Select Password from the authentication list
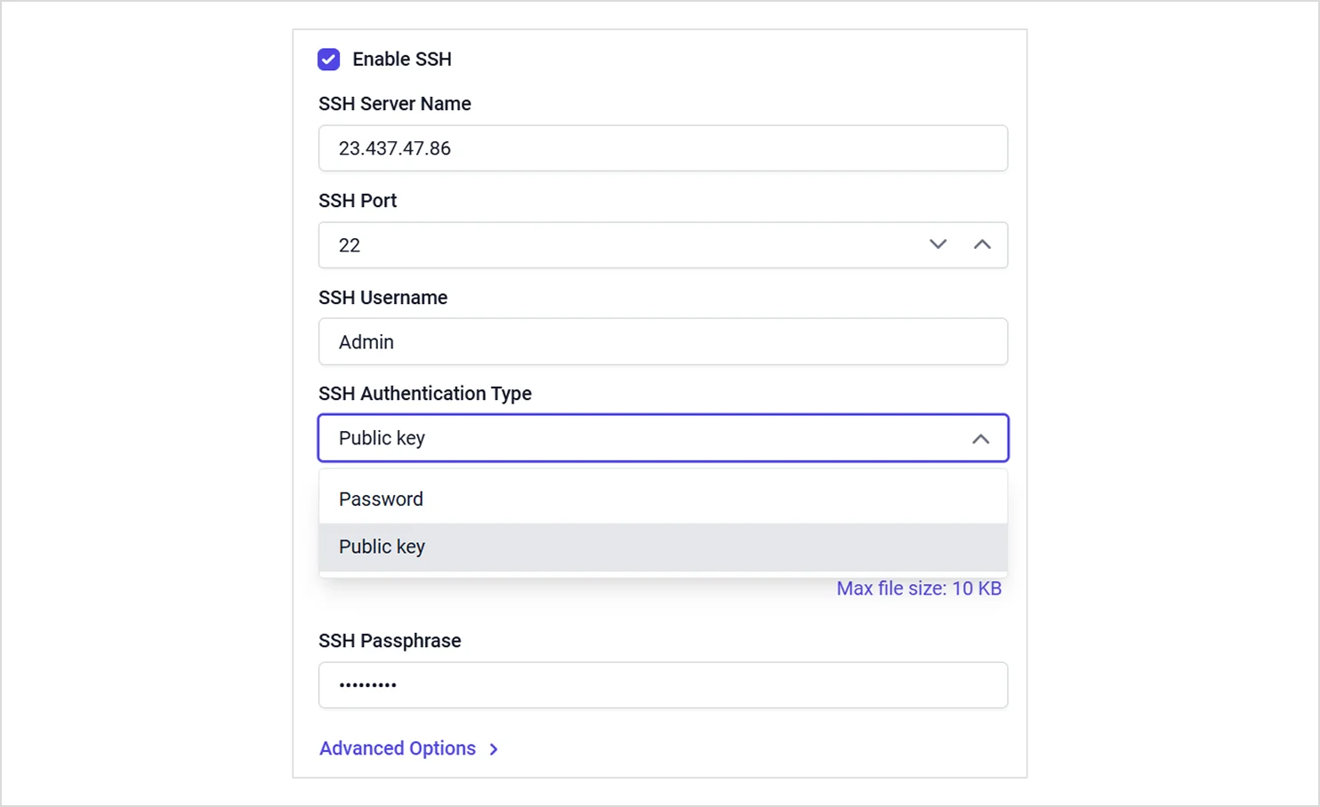Image resolution: width=1320 pixels, height=807 pixels. (x=381, y=499)
